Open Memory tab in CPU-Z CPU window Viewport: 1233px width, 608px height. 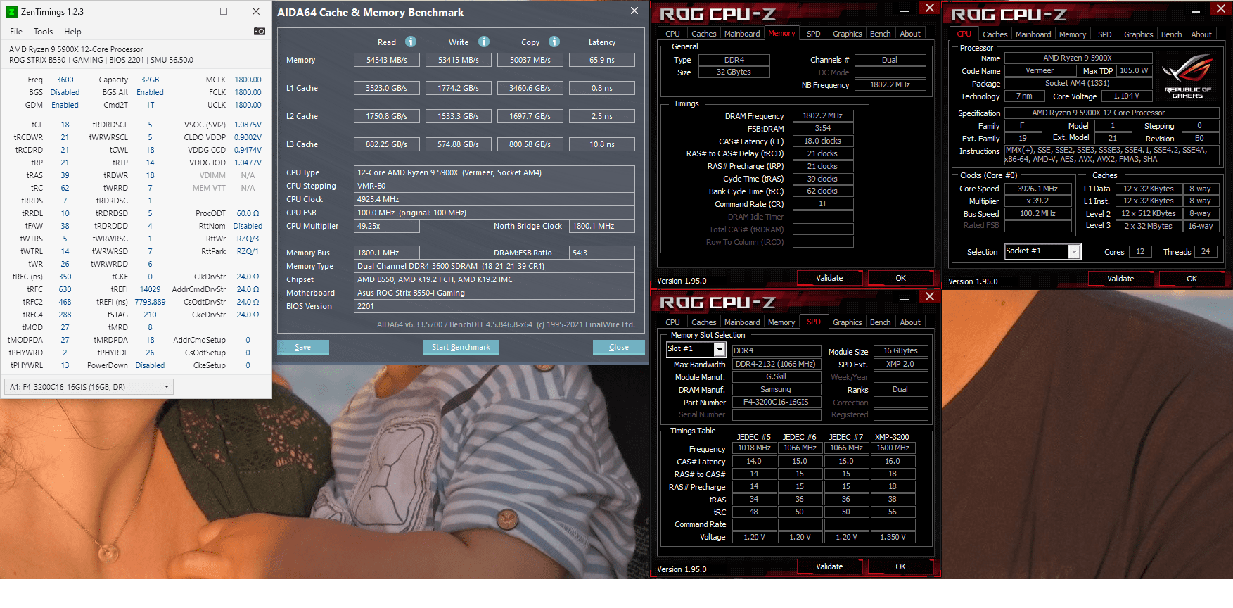(1073, 34)
